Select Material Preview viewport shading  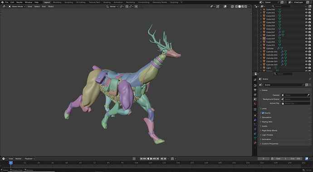pyautogui.click(x=243, y=6)
